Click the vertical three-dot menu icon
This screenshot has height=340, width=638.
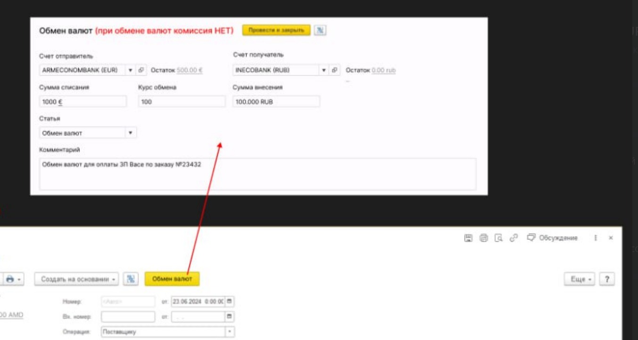tap(596, 238)
